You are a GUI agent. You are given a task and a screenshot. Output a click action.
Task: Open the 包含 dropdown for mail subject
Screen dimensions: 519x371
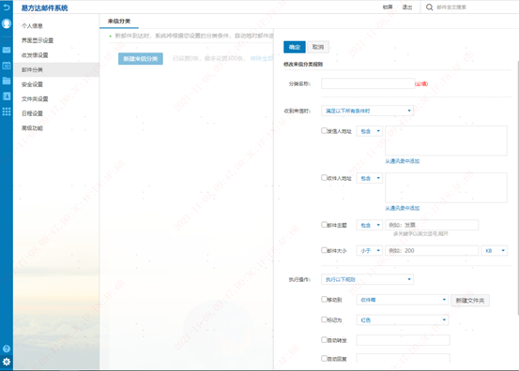pyautogui.click(x=370, y=225)
